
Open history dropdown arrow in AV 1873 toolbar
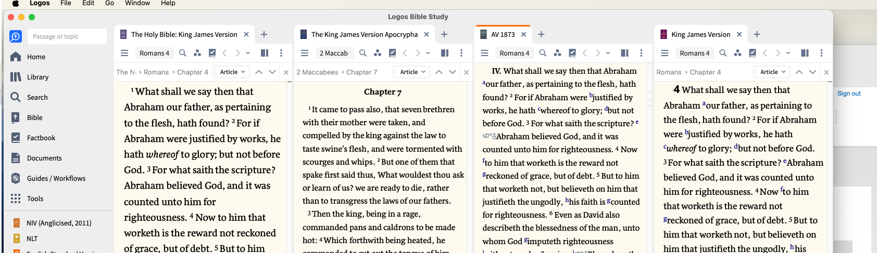[x=608, y=53]
